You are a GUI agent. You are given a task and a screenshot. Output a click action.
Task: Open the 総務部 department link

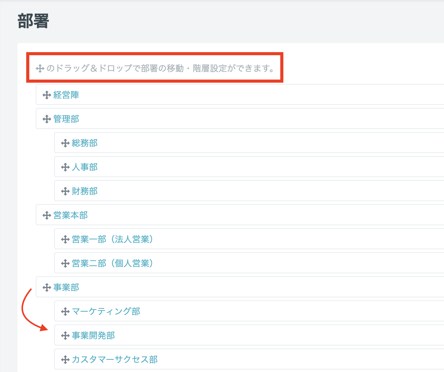tap(85, 143)
